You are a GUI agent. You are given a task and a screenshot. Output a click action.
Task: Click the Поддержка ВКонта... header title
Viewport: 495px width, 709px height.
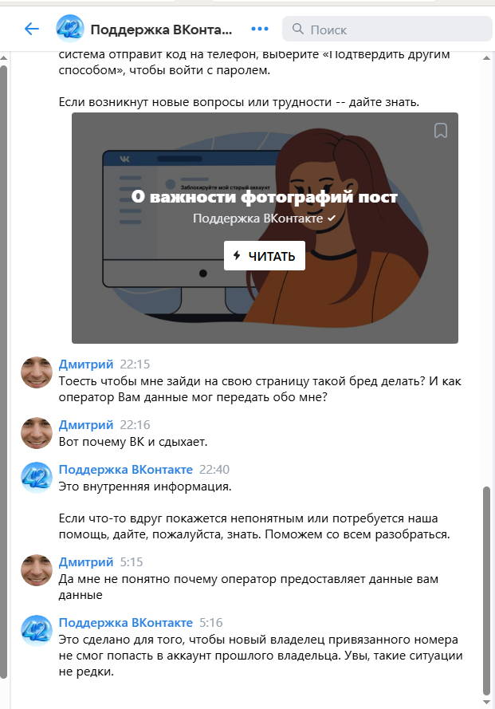coord(161,30)
